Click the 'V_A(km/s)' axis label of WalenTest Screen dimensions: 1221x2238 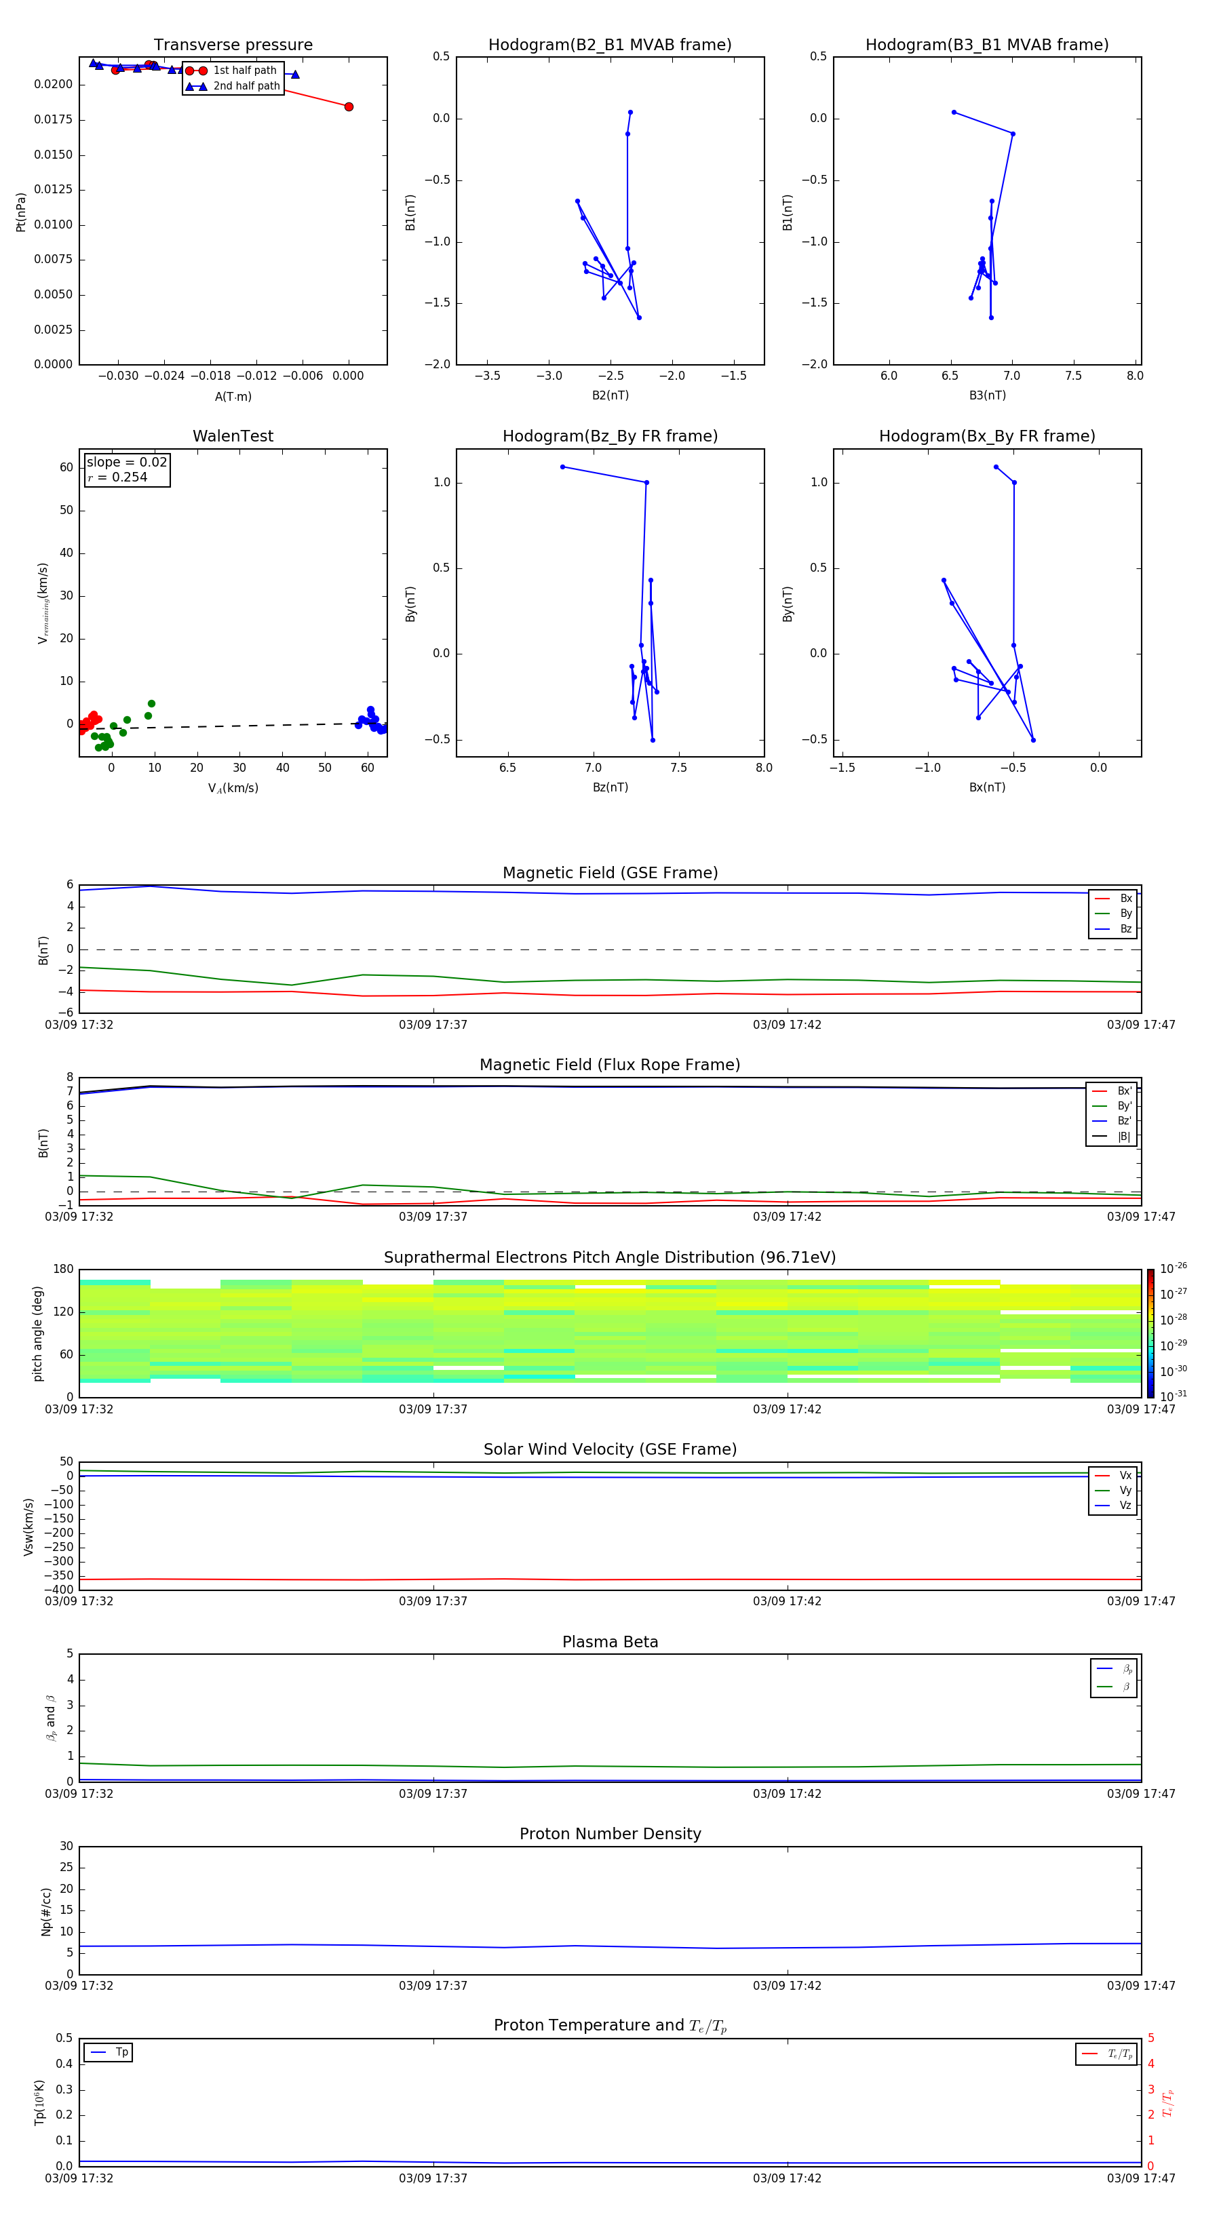click(x=233, y=788)
